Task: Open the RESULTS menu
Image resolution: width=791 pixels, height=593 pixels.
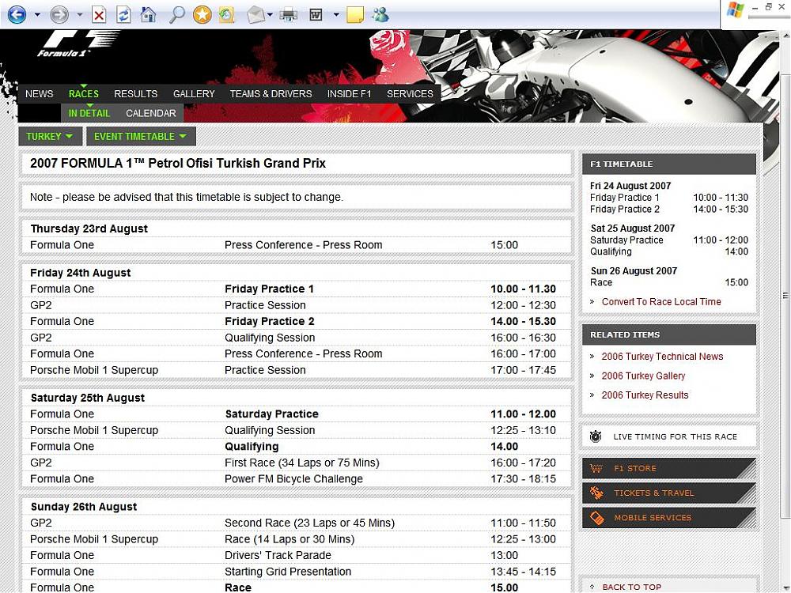Action: point(135,93)
